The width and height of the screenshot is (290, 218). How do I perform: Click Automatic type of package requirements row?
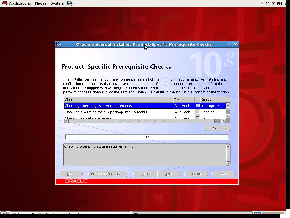tap(182, 112)
